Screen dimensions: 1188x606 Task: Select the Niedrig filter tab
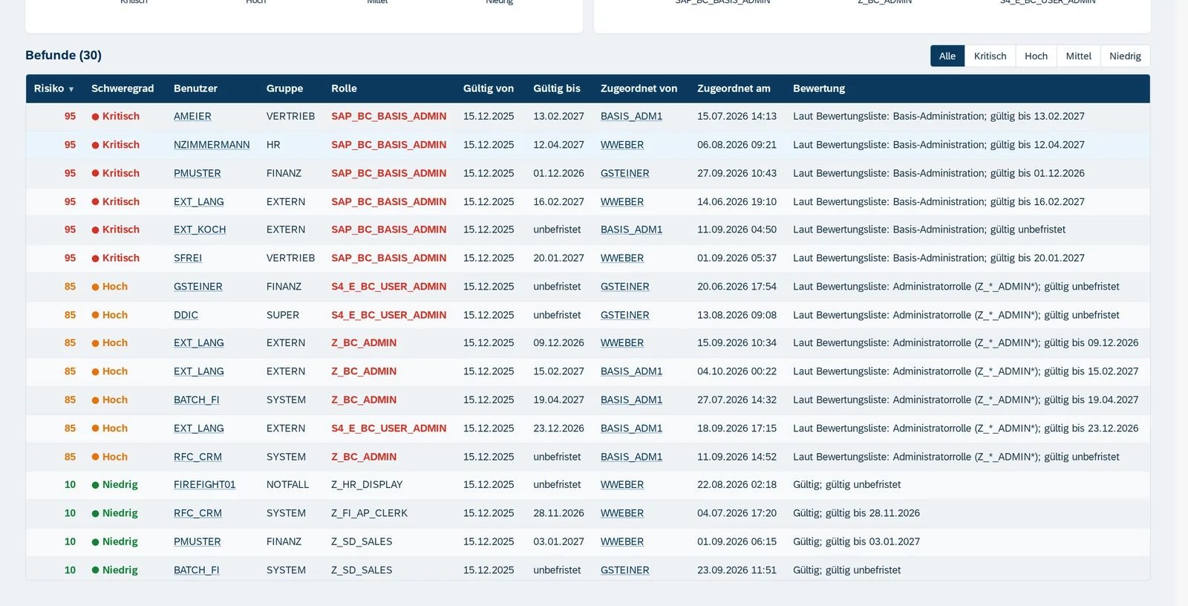coord(1125,56)
